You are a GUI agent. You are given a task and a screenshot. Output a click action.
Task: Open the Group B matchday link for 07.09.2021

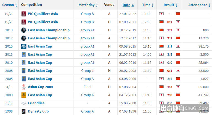point(87,22)
